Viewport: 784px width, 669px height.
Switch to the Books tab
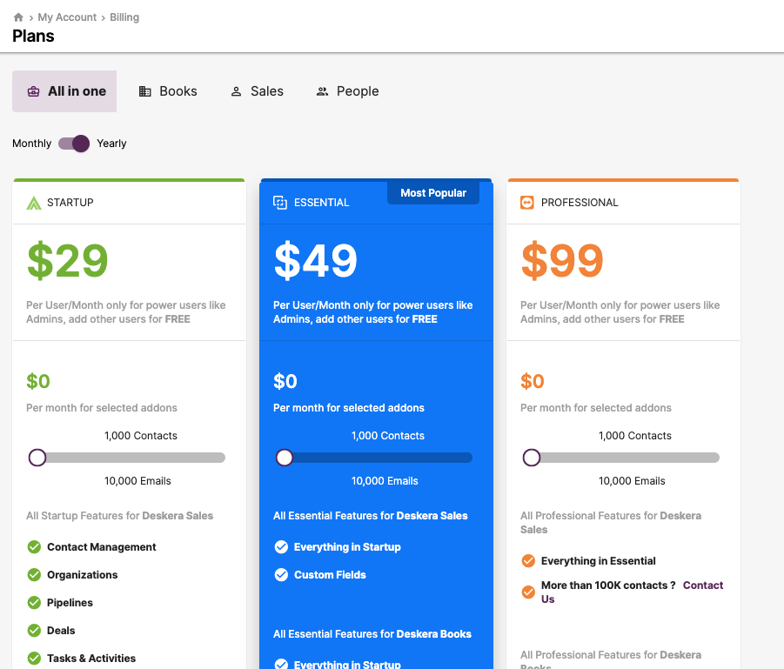click(168, 91)
